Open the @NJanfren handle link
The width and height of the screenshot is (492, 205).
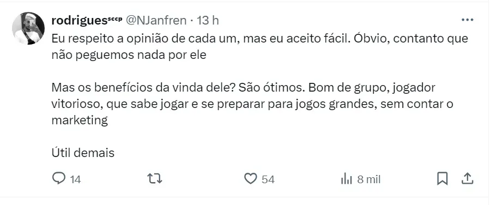pyautogui.click(x=156, y=20)
